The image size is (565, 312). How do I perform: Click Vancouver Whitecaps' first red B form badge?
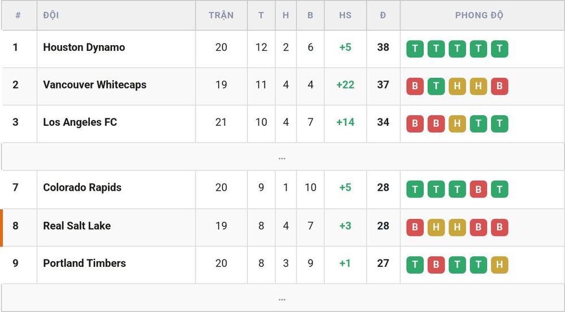[415, 86]
